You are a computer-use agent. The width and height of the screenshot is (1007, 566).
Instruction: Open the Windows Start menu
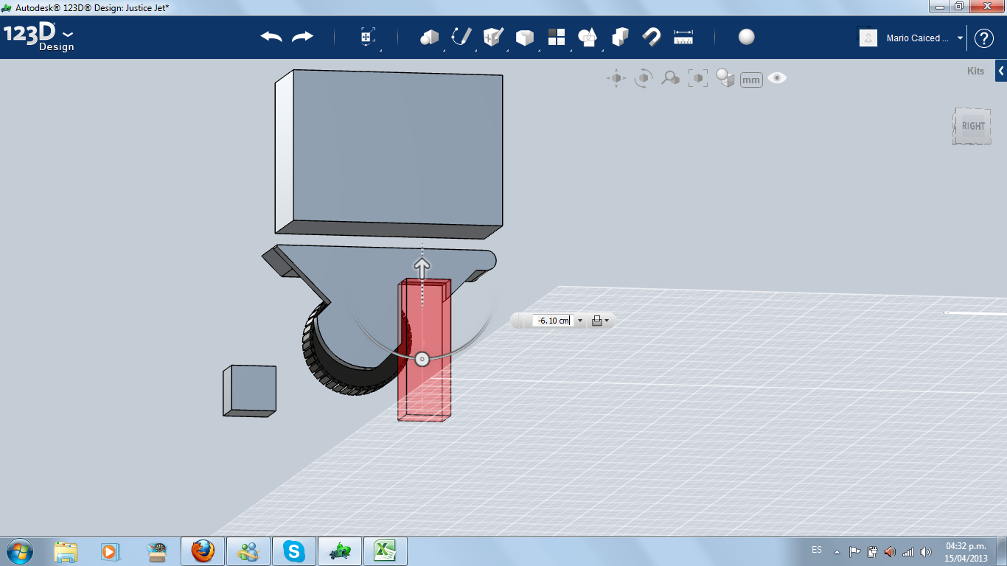tap(19, 551)
